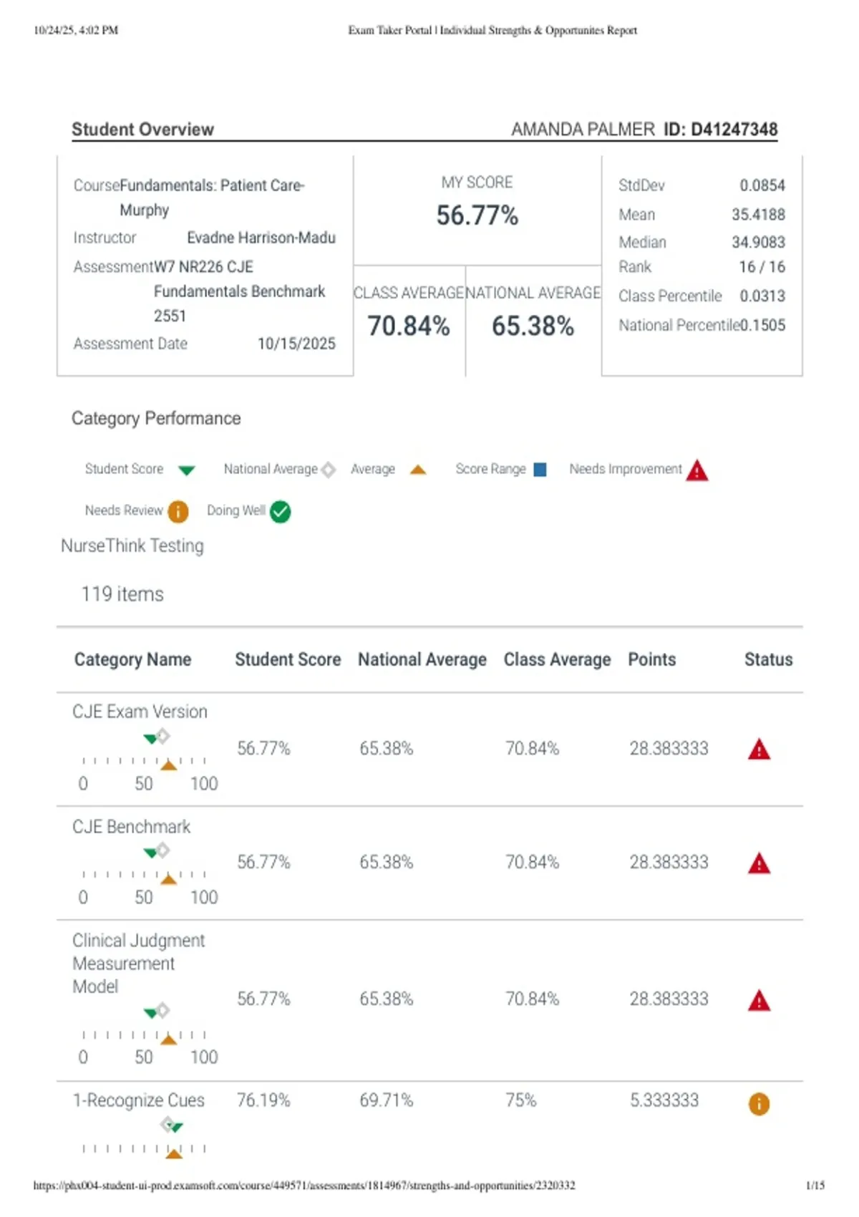Select the Student Score column header

(288, 659)
